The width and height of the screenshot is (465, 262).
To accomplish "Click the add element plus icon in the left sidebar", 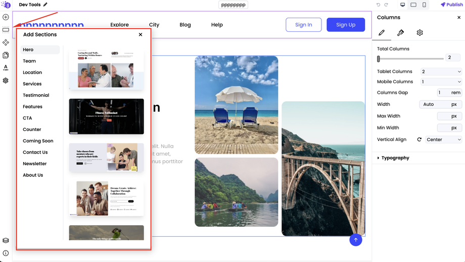I will (x=6, y=17).
